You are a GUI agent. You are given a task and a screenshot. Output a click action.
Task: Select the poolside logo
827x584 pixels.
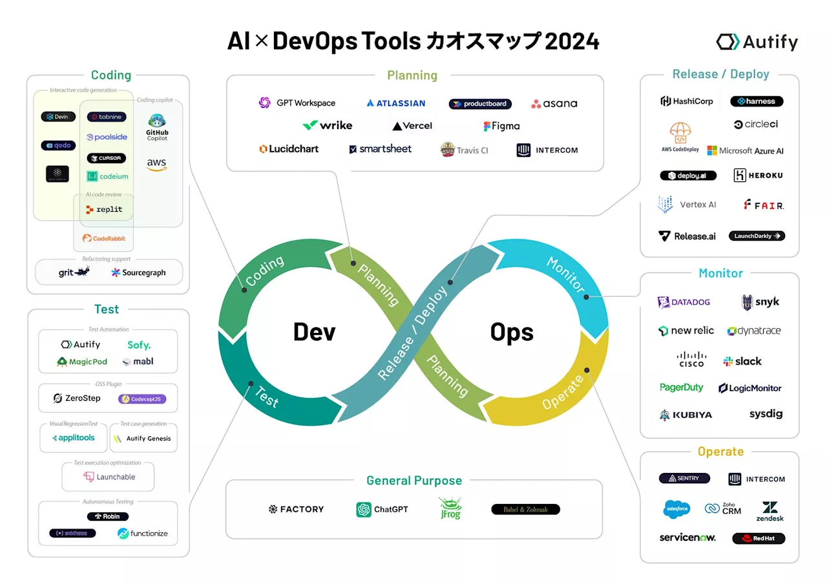(x=107, y=137)
